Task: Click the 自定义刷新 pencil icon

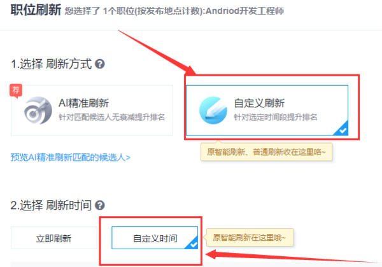Action: (213, 110)
